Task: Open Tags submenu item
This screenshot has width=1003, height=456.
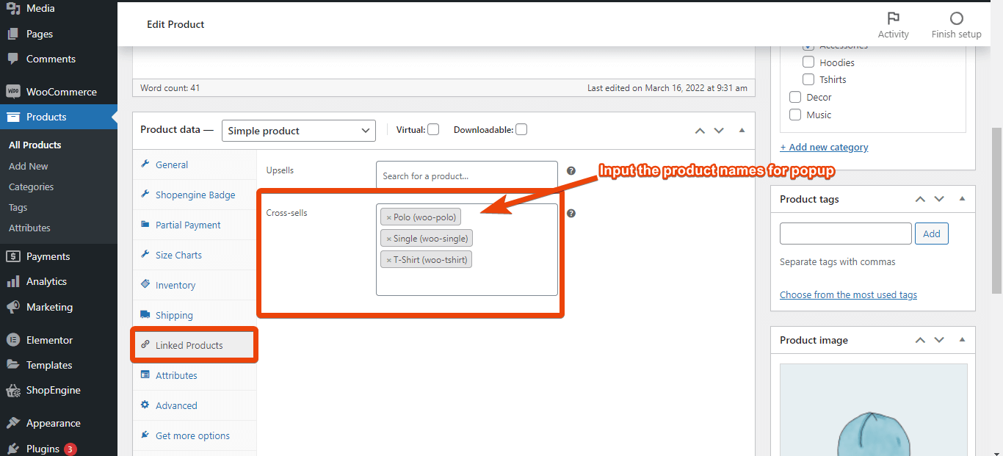Action: click(x=18, y=207)
